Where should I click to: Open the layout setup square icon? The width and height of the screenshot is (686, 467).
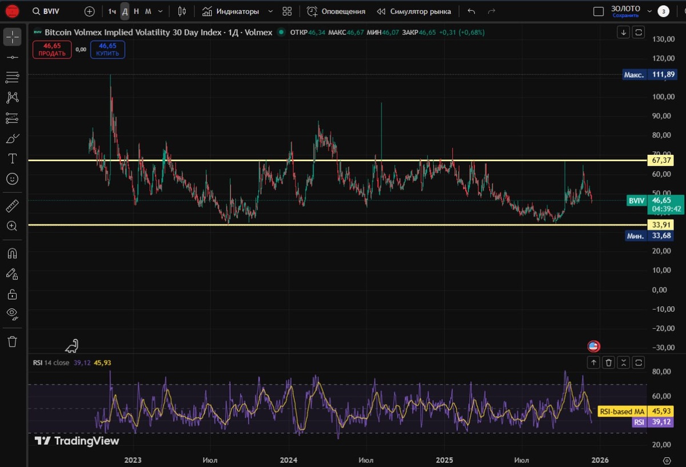click(x=599, y=11)
